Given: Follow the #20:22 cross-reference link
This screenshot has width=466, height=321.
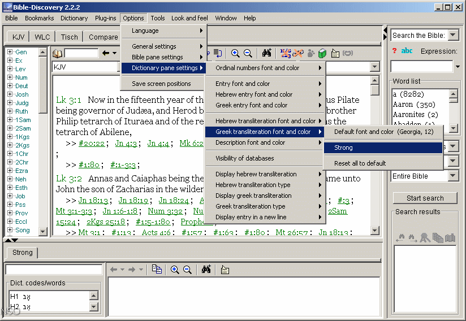Looking at the screenshot, I should tap(92, 144).
